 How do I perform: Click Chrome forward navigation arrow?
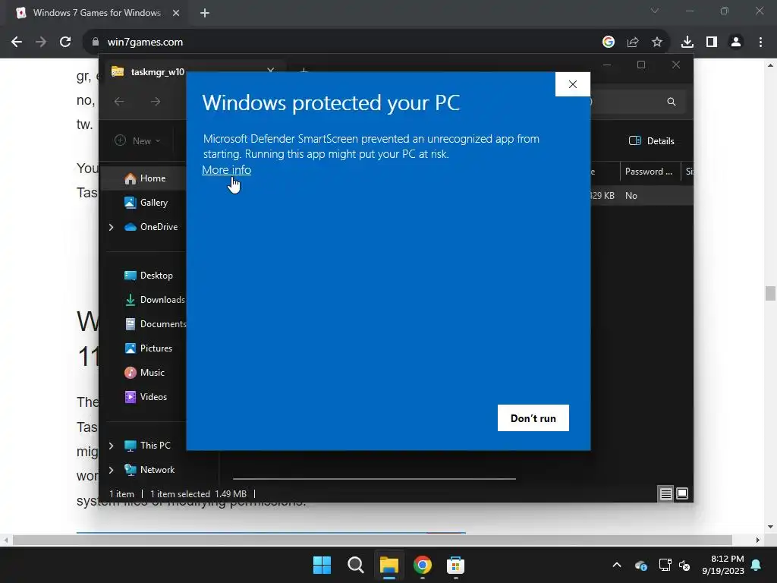[x=41, y=43]
